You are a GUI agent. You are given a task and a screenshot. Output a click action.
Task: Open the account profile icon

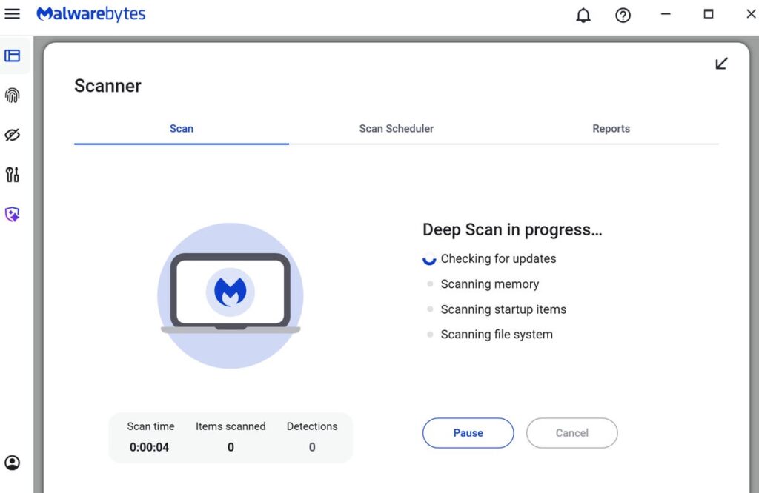coord(12,463)
